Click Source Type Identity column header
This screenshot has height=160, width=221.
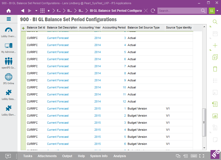(179, 28)
